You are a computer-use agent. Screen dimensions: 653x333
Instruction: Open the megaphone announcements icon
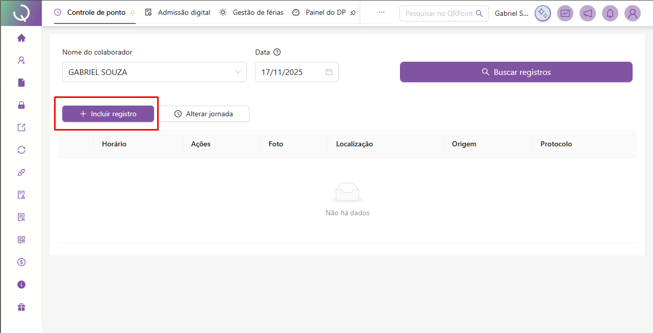588,13
